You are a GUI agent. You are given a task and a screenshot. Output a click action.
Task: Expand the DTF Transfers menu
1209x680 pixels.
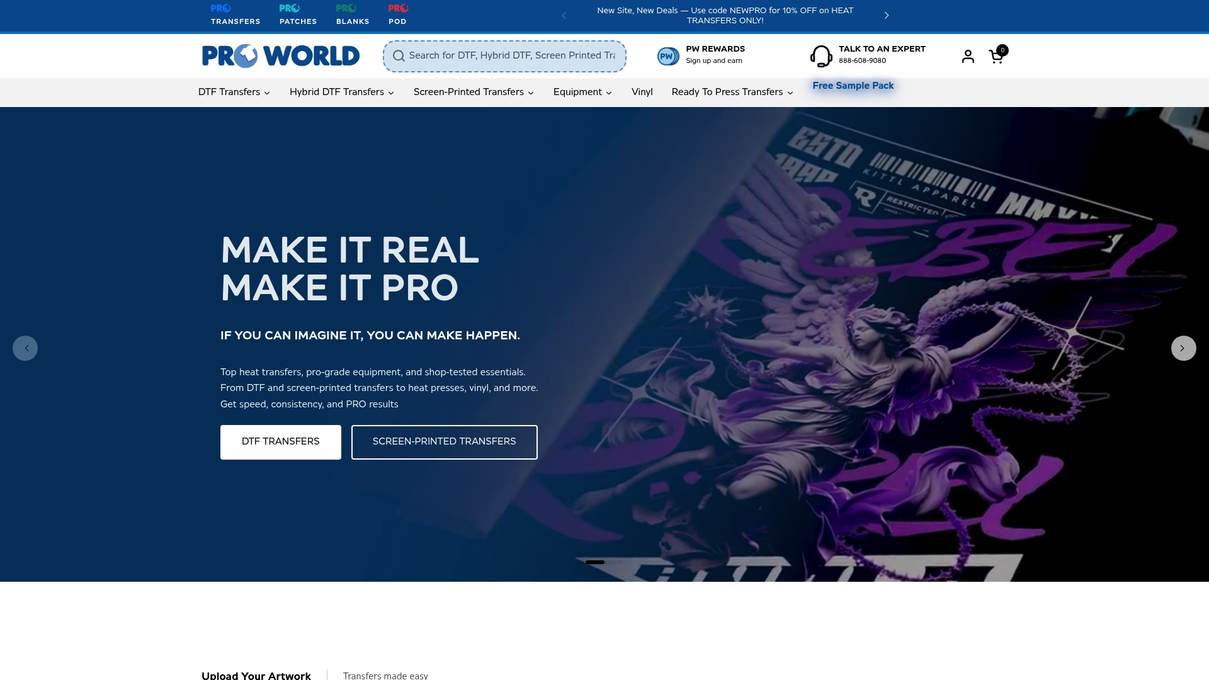[x=234, y=92]
